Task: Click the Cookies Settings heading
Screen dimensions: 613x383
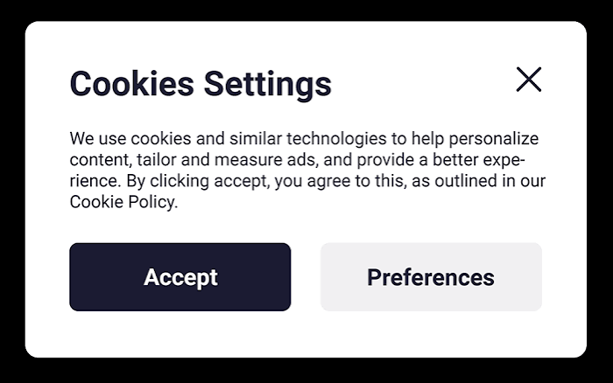Action: [x=201, y=84]
